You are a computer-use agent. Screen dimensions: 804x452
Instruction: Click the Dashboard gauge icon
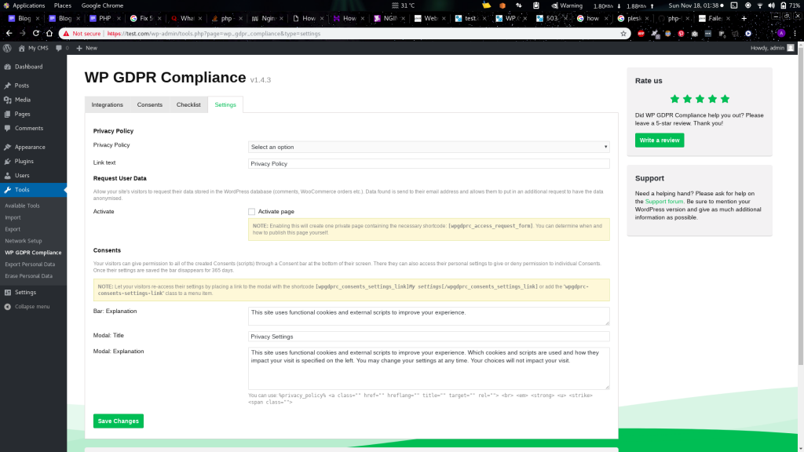[x=8, y=67]
